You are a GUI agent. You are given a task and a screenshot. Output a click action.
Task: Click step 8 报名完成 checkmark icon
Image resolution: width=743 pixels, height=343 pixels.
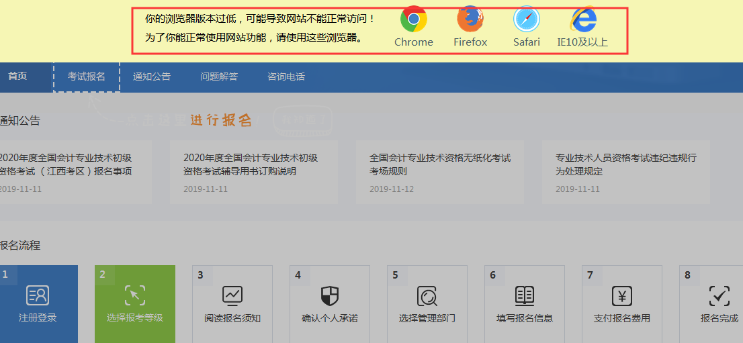pyautogui.click(x=719, y=295)
